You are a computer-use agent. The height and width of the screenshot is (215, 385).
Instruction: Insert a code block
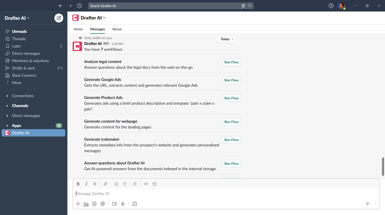(154, 184)
